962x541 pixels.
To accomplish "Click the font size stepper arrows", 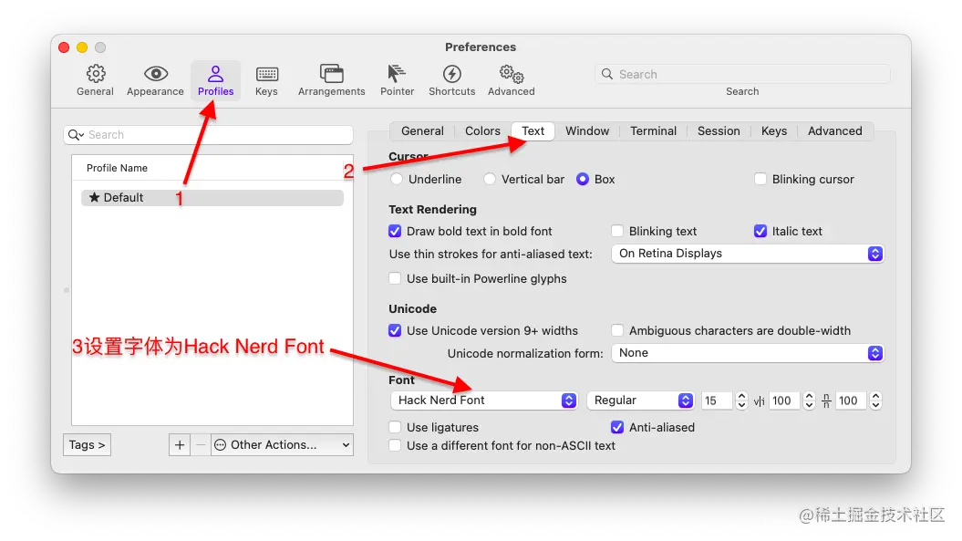I will pyautogui.click(x=741, y=401).
